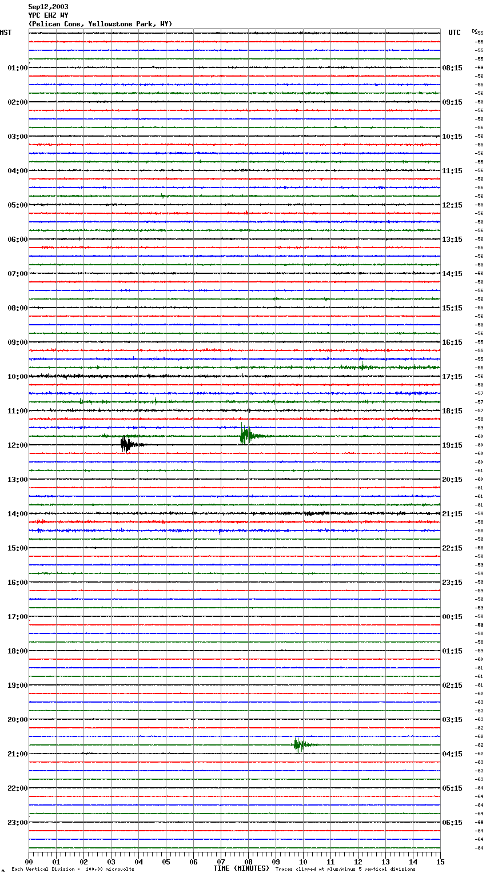The image size is (486, 877).
Task: Select the 12:00 MST time label
Action: [x=17, y=445]
